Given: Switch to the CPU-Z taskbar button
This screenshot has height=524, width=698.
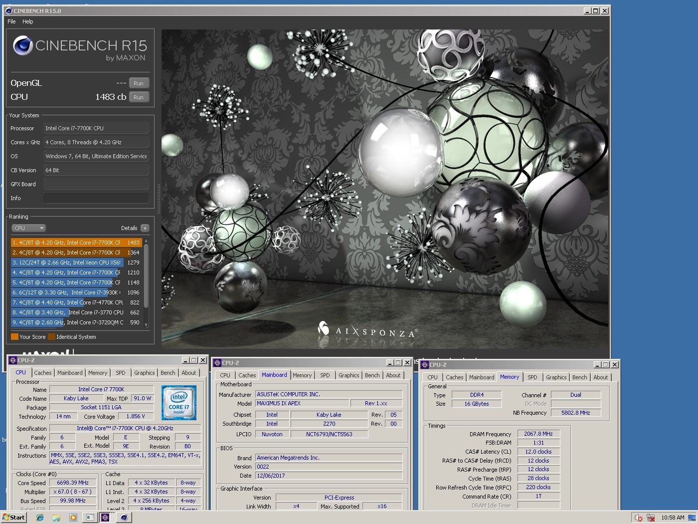Looking at the screenshot, I should 106,518.
